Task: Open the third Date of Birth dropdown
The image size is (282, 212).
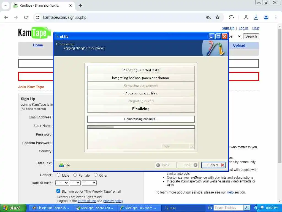Action: (x=89, y=183)
